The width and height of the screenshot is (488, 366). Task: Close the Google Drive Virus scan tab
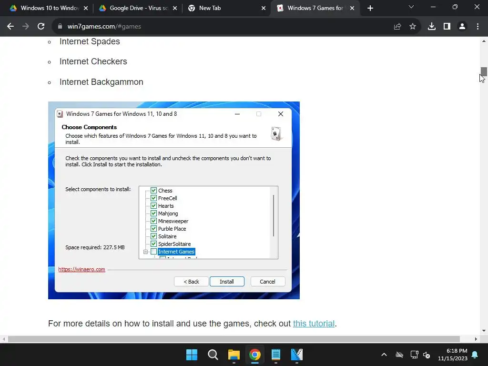[175, 8]
